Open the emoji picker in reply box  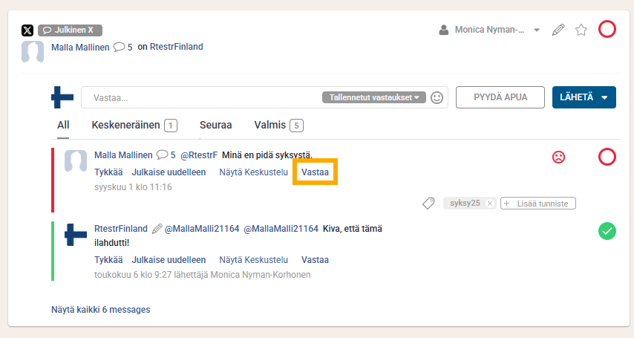click(437, 97)
